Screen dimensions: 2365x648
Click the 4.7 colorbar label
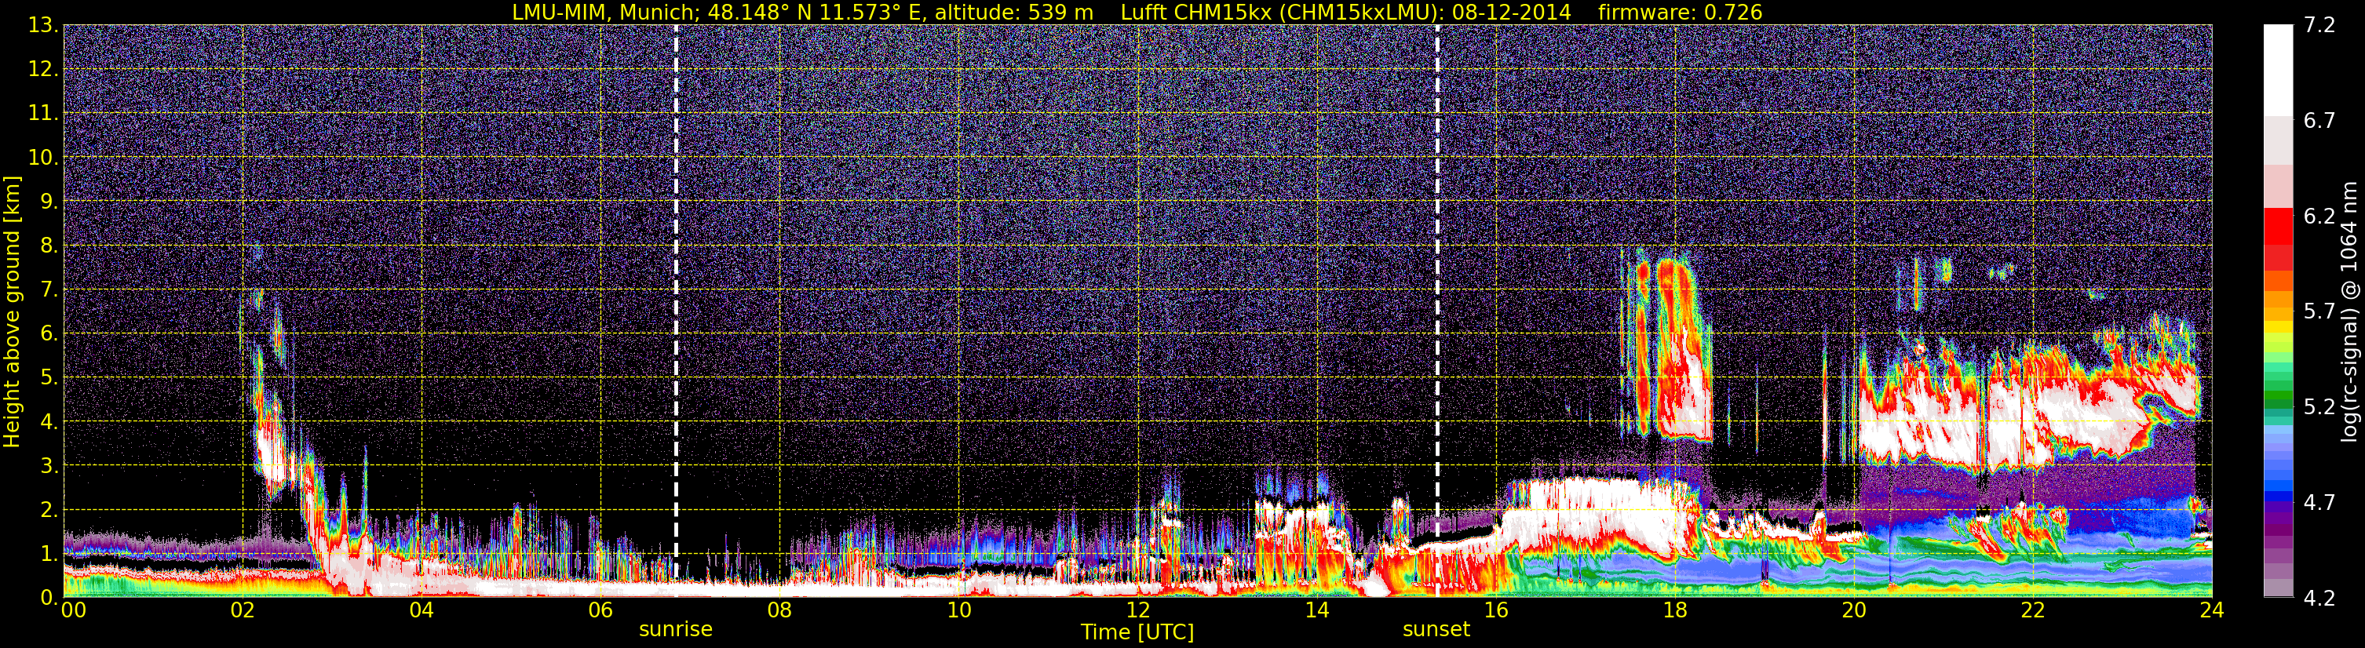pyautogui.click(x=2319, y=502)
